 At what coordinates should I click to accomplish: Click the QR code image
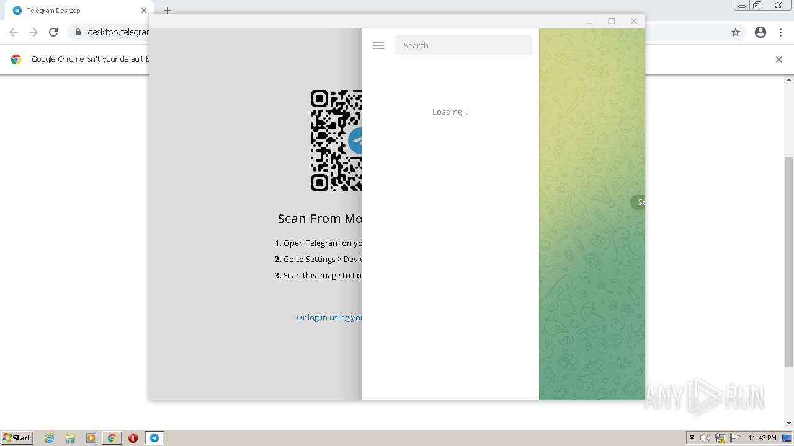pyautogui.click(x=336, y=141)
